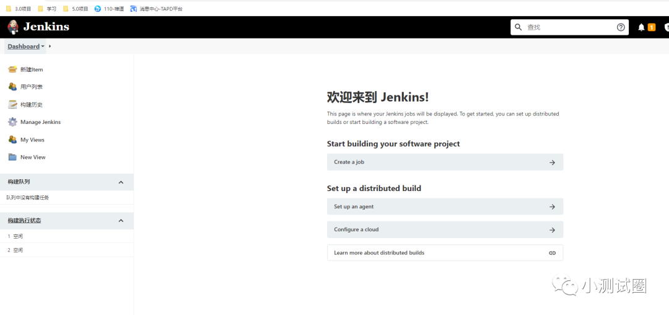This screenshot has height=315, width=669.
Task: Click the 110-禅道 bookmark favicon
Action: (x=98, y=9)
